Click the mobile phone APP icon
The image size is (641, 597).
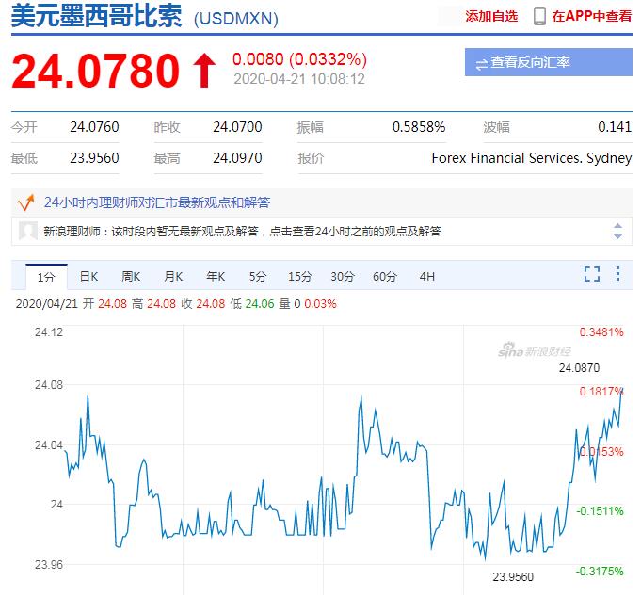(x=539, y=16)
